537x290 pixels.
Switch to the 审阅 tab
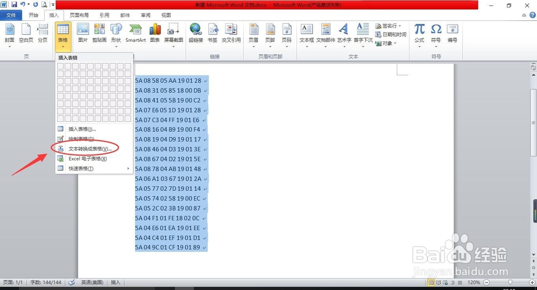[146, 15]
